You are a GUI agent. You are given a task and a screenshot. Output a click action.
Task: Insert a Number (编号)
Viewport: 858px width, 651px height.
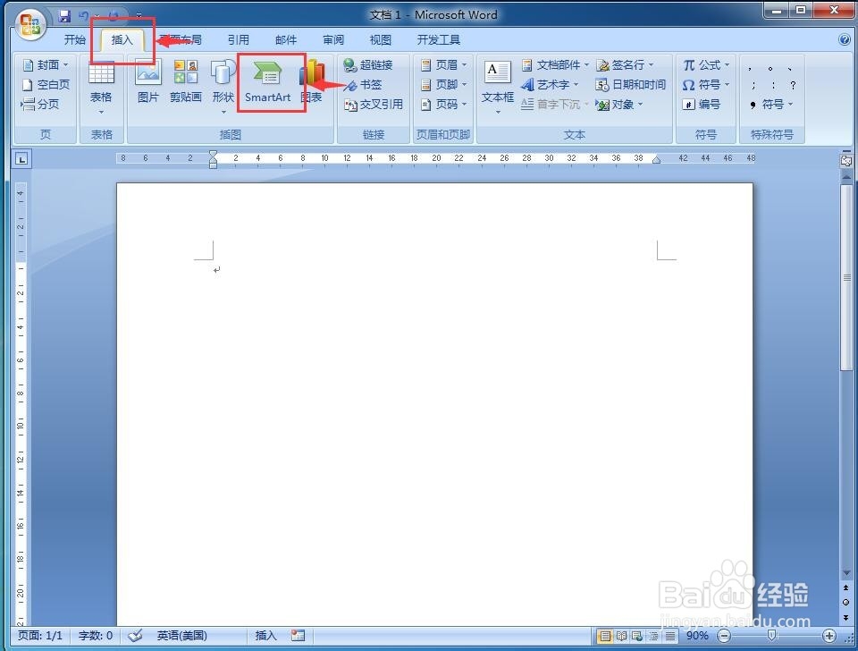tap(701, 104)
